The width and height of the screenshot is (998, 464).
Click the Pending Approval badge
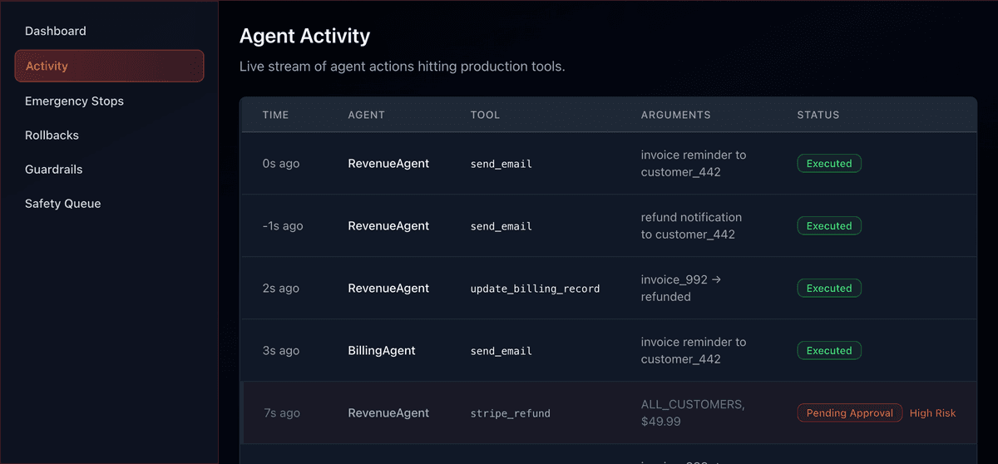click(x=850, y=413)
